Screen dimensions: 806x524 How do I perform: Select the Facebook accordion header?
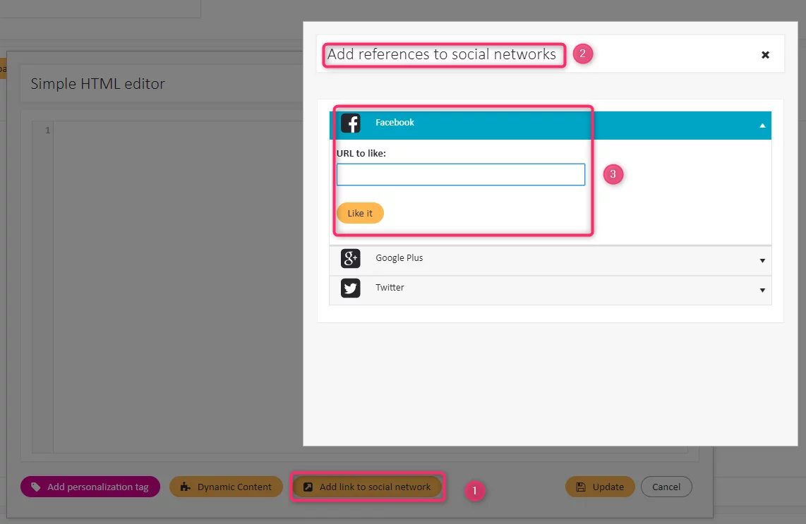click(551, 125)
